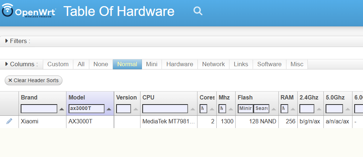Click the Model filter field containing ax3000T
This screenshot has height=157, width=363.
coord(86,109)
